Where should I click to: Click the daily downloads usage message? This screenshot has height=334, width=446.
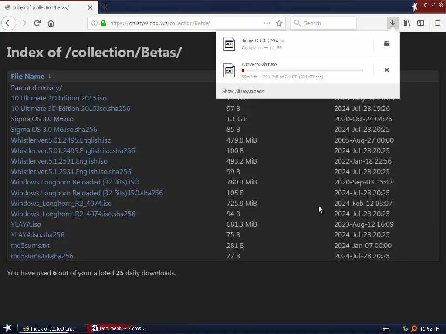tap(91, 273)
